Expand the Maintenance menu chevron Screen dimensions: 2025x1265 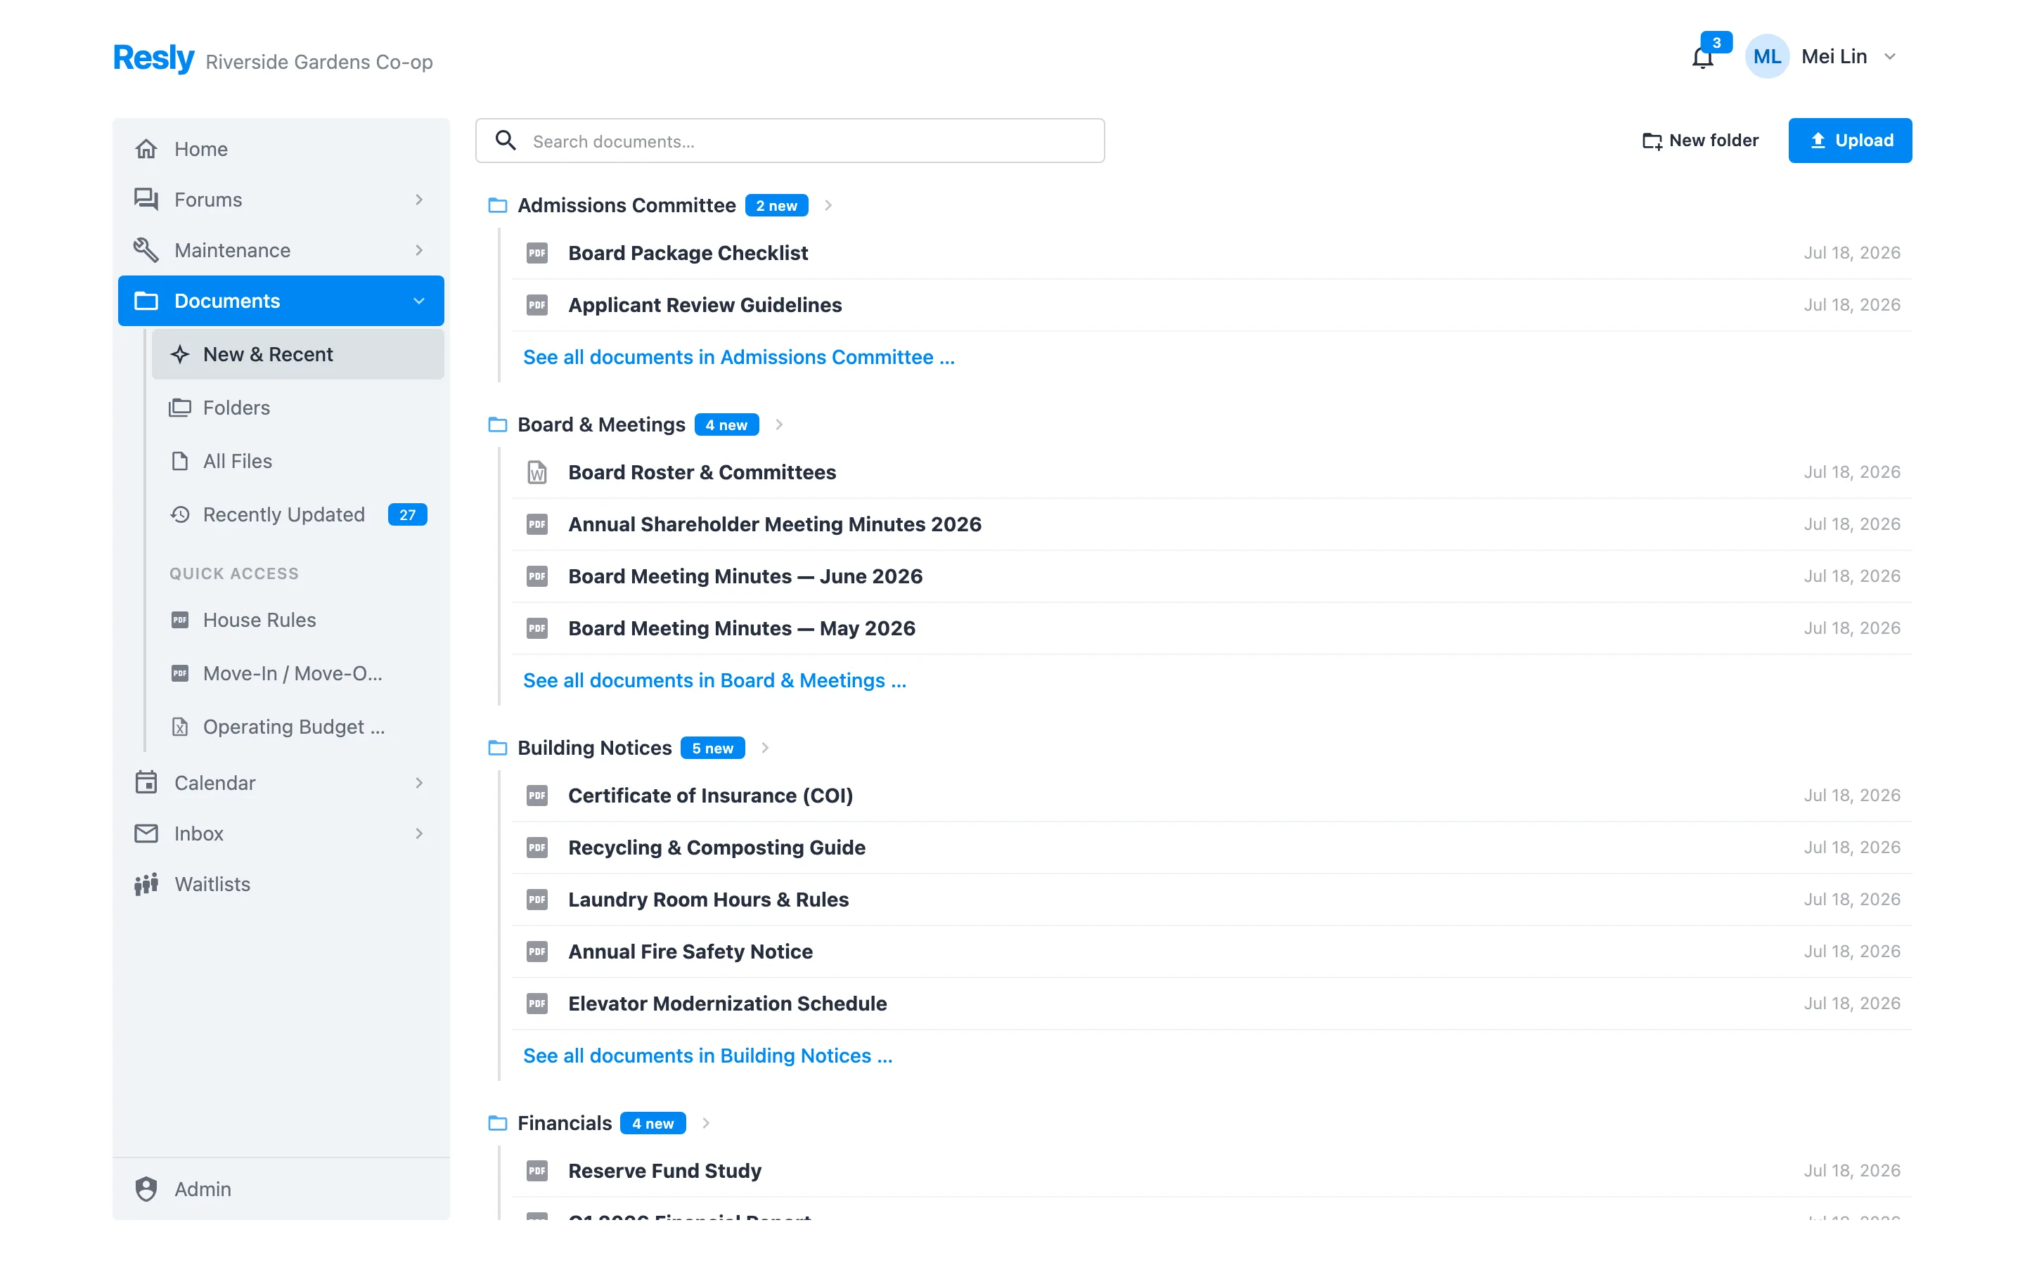(x=419, y=250)
